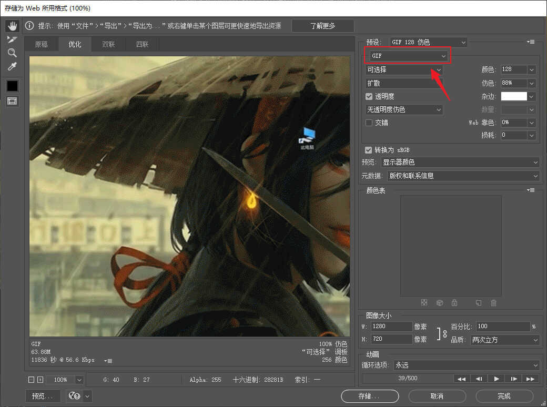The width and height of the screenshot is (547, 407).
Task: Go to previous animation frame
Action: pyautogui.click(x=479, y=379)
